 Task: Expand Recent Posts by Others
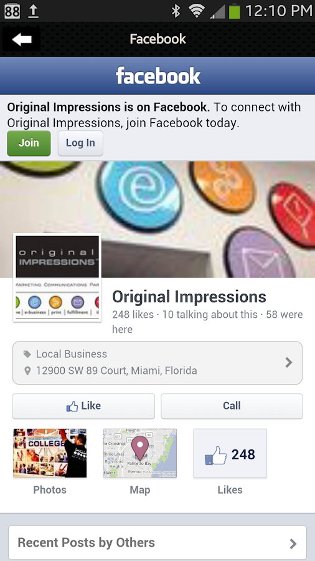157,543
